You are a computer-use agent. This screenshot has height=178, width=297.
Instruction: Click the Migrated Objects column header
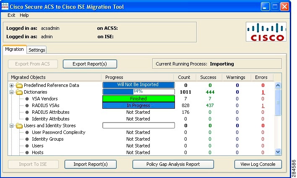tap(55, 77)
